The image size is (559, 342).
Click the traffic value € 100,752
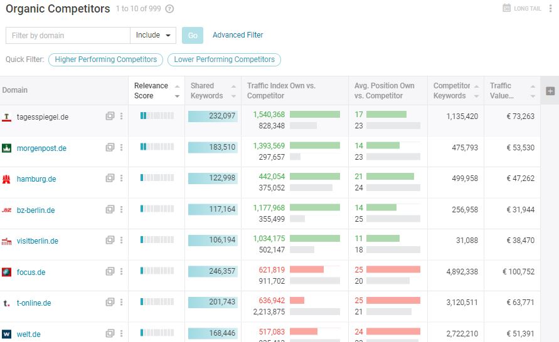point(518,272)
